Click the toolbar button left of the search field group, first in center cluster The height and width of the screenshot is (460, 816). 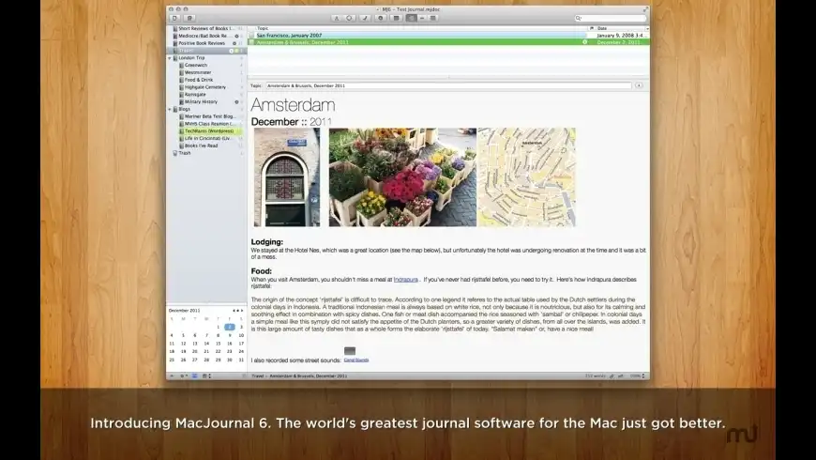pos(336,18)
